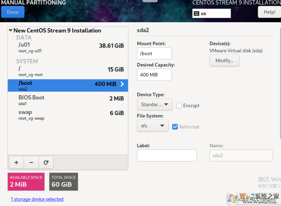Click the sda2 panel heading

pyautogui.click(x=143, y=30)
